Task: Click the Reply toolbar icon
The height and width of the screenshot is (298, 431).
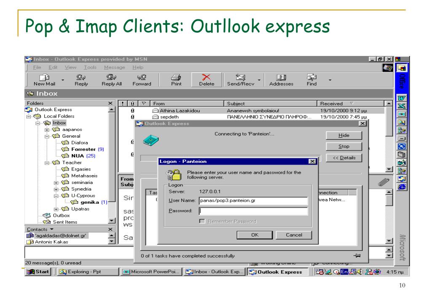Action: coord(81,80)
